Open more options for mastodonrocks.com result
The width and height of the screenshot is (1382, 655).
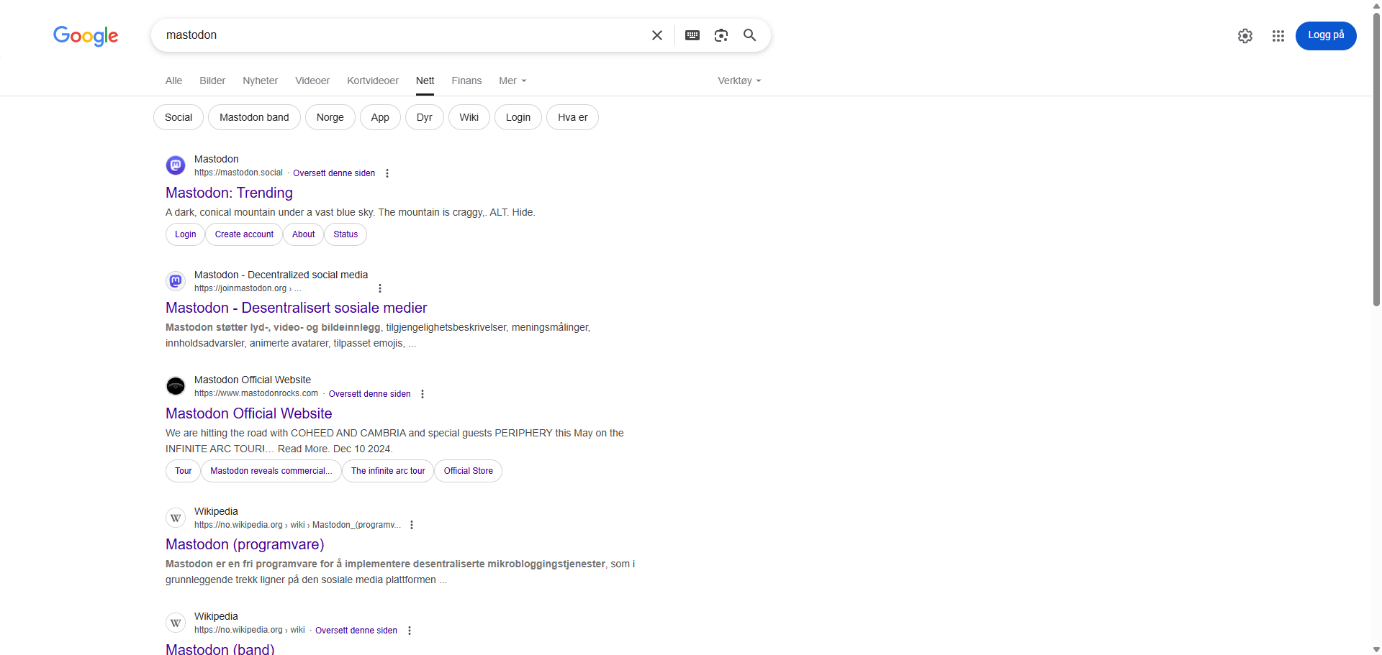click(x=423, y=394)
